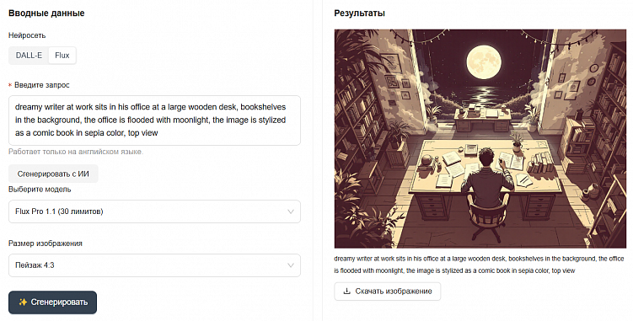Click the dark Сгенерировать button

[x=52, y=302]
